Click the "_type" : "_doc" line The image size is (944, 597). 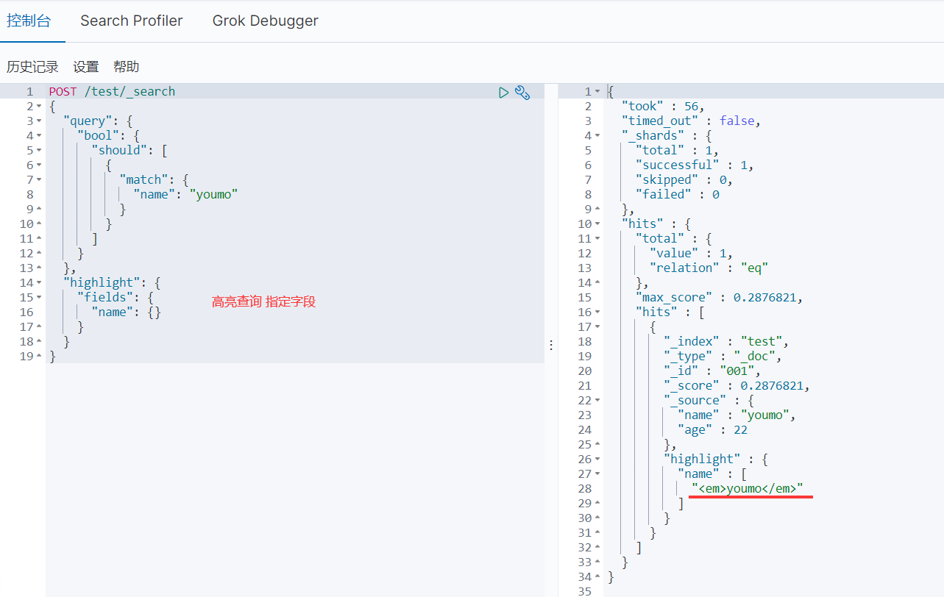click(722, 357)
